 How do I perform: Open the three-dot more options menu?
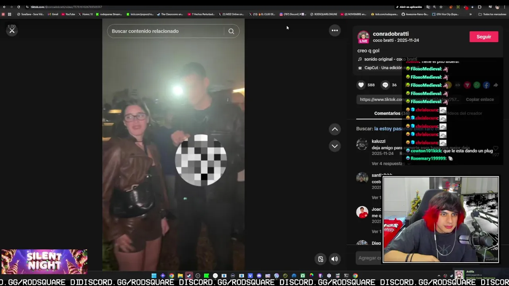pyautogui.click(x=335, y=30)
